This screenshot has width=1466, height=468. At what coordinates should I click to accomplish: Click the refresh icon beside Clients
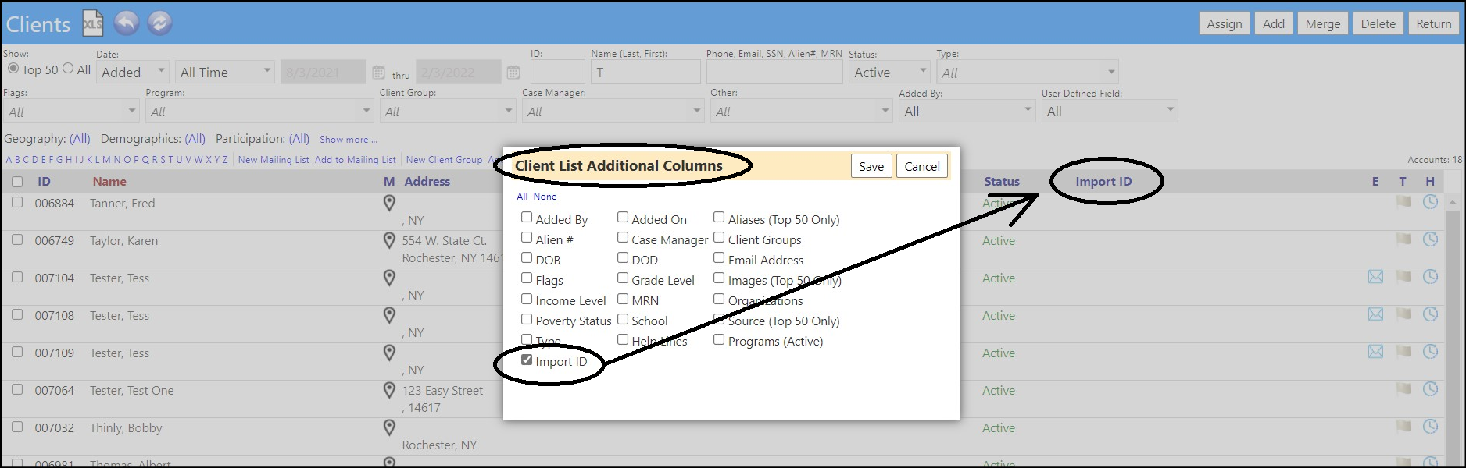click(x=159, y=23)
